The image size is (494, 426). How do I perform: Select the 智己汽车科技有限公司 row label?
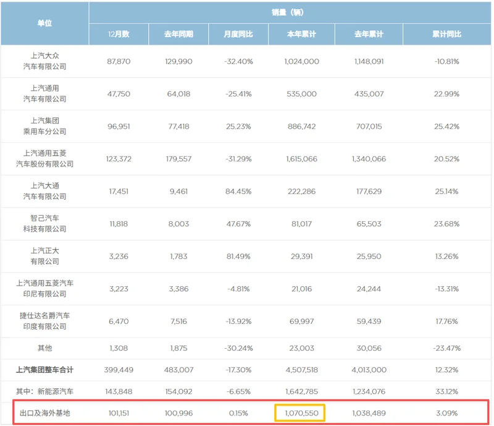pos(44,224)
